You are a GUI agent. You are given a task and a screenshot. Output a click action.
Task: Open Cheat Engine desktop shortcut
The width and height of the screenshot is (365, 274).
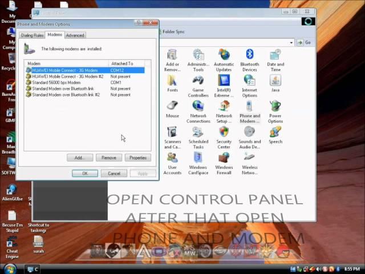(12, 247)
